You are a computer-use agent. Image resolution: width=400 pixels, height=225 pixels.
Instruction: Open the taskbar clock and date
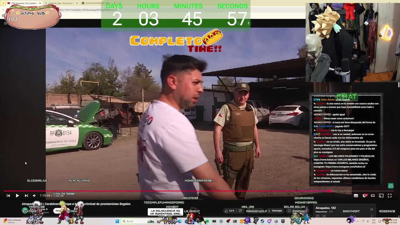pos(393,221)
